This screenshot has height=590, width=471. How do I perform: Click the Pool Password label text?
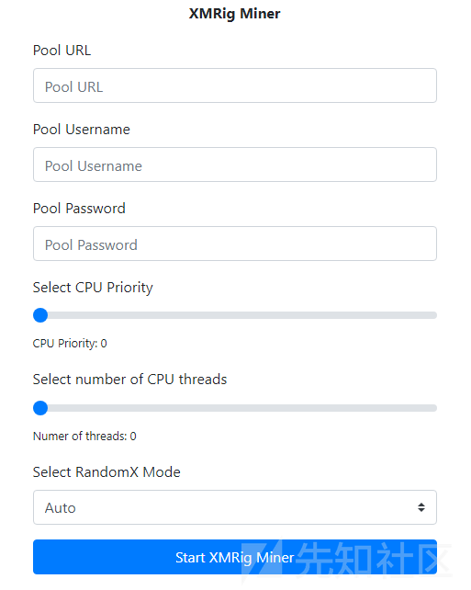click(x=79, y=208)
